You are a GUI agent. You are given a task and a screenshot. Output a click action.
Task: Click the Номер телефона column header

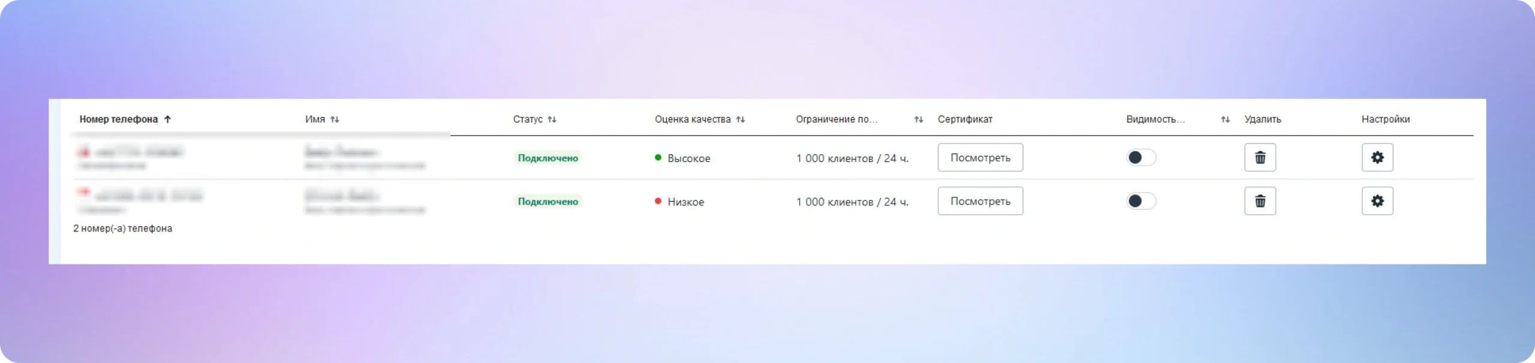point(119,119)
